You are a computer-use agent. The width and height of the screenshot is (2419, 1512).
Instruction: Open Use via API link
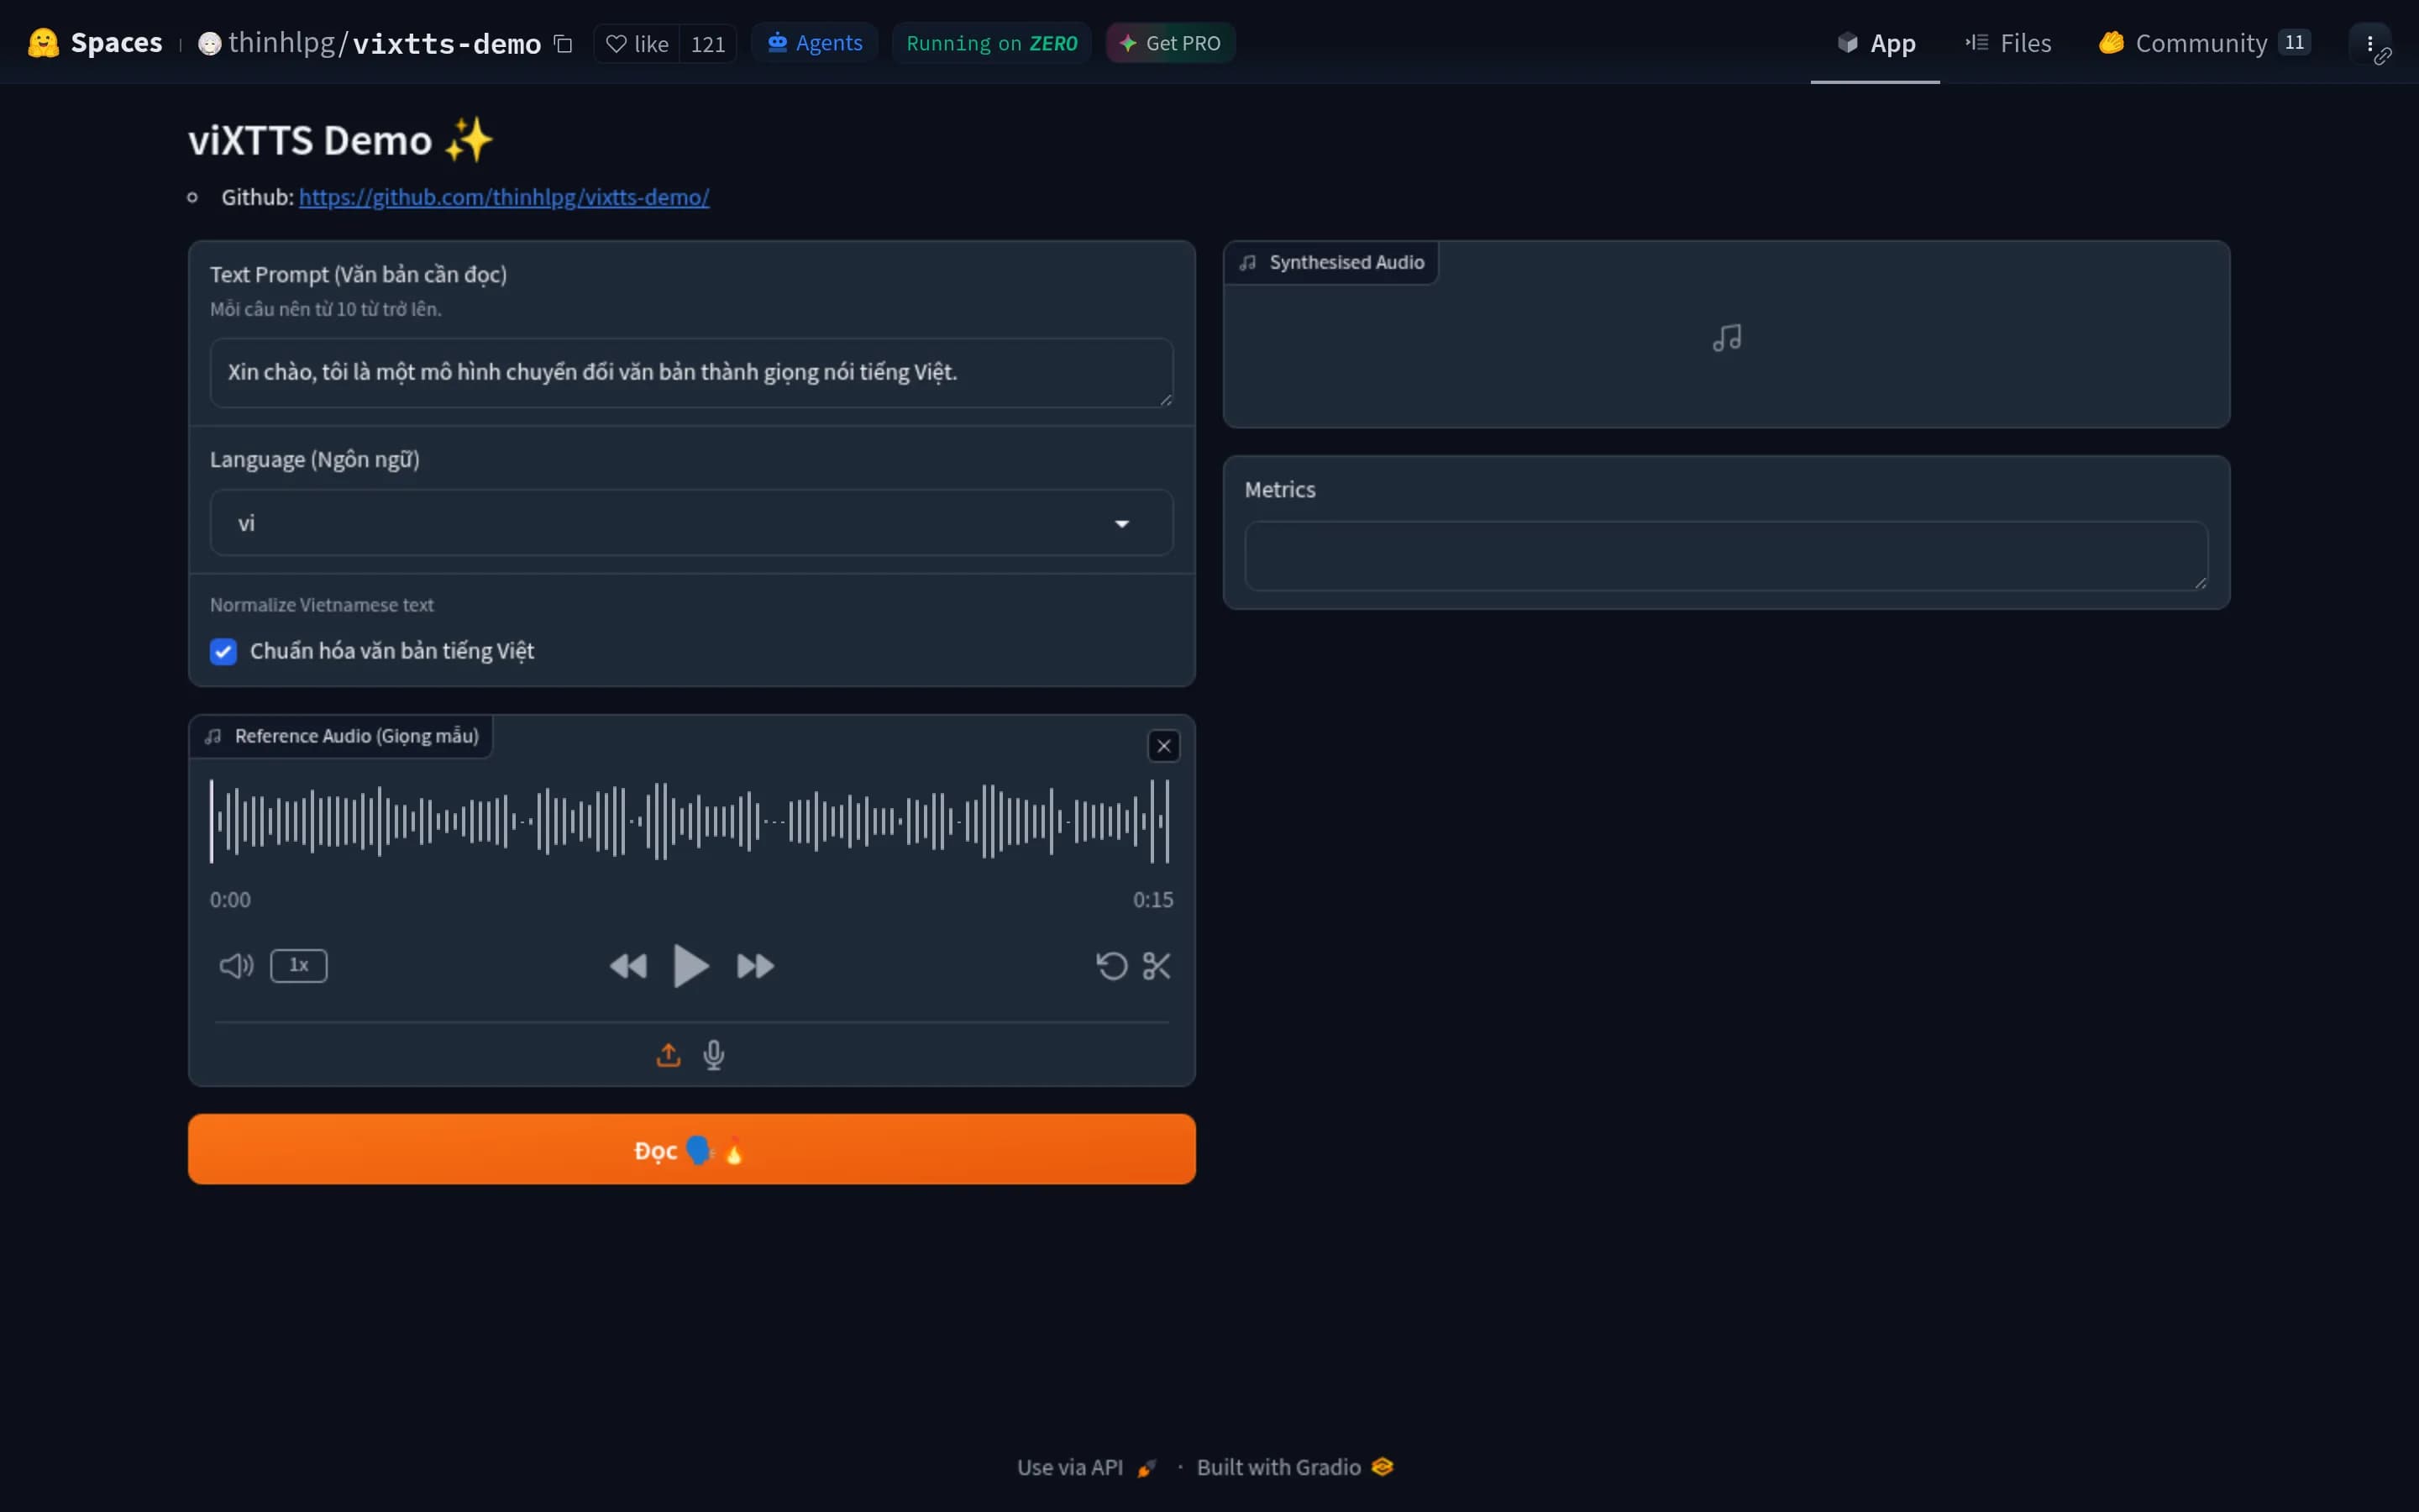click(1087, 1467)
